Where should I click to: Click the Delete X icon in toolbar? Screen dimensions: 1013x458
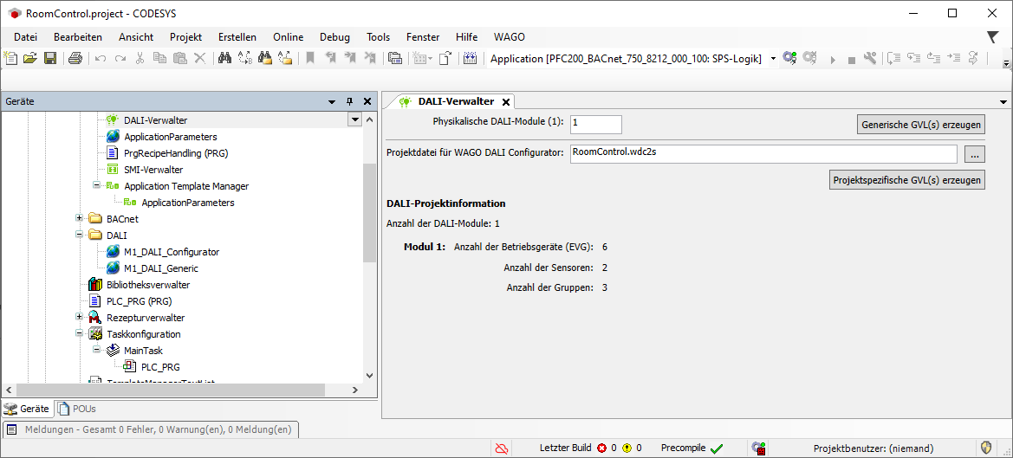(x=199, y=59)
